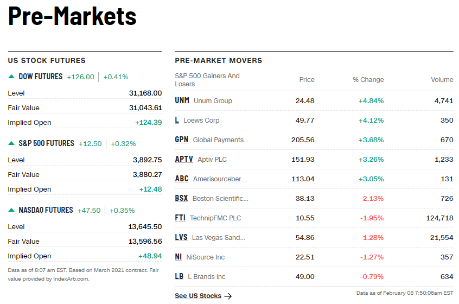Select the ABC Amerisourcebergen ticker
This screenshot has width=459, height=304.
click(182, 179)
